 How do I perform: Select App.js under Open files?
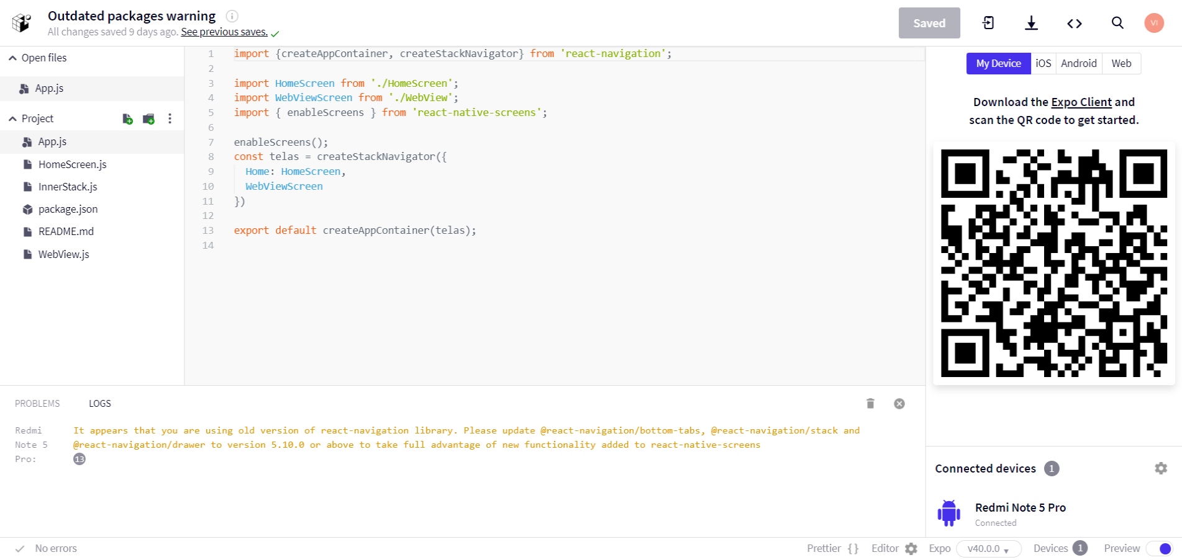click(x=92, y=89)
